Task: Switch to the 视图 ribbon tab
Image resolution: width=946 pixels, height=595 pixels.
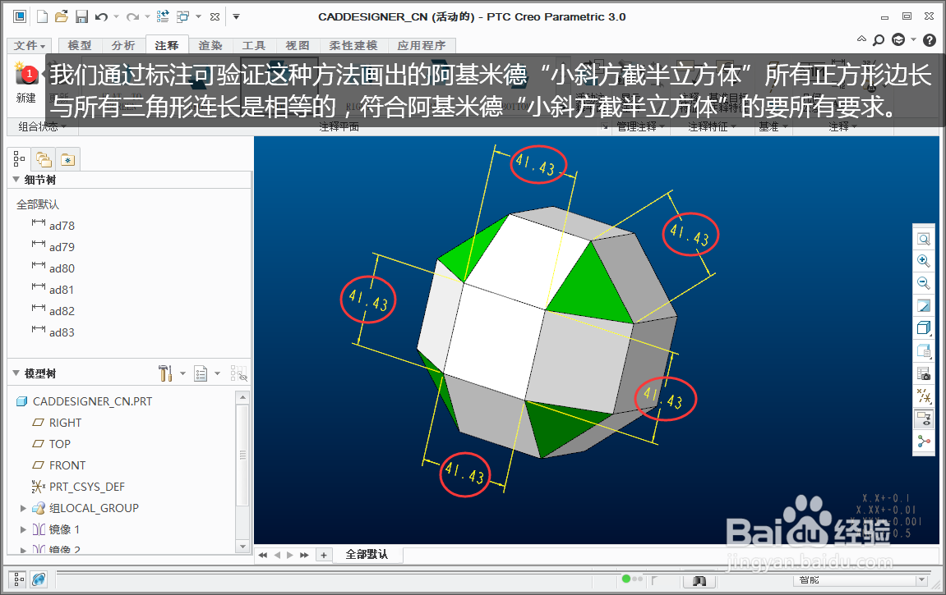Action: click(x=298, y=46)
